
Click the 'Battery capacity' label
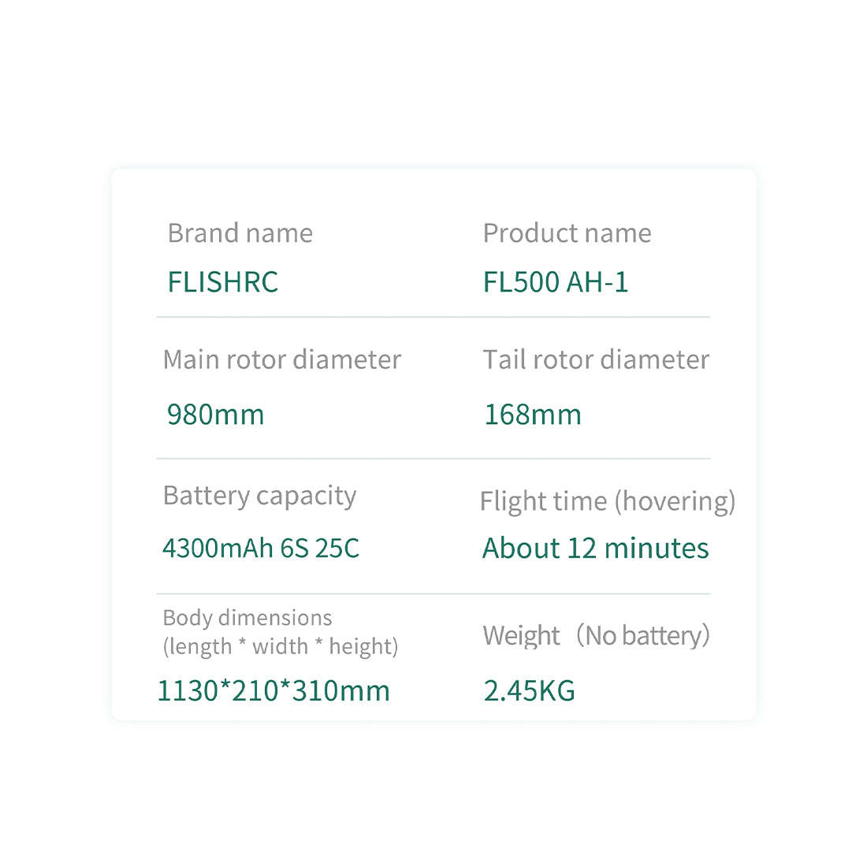point(259,496)
